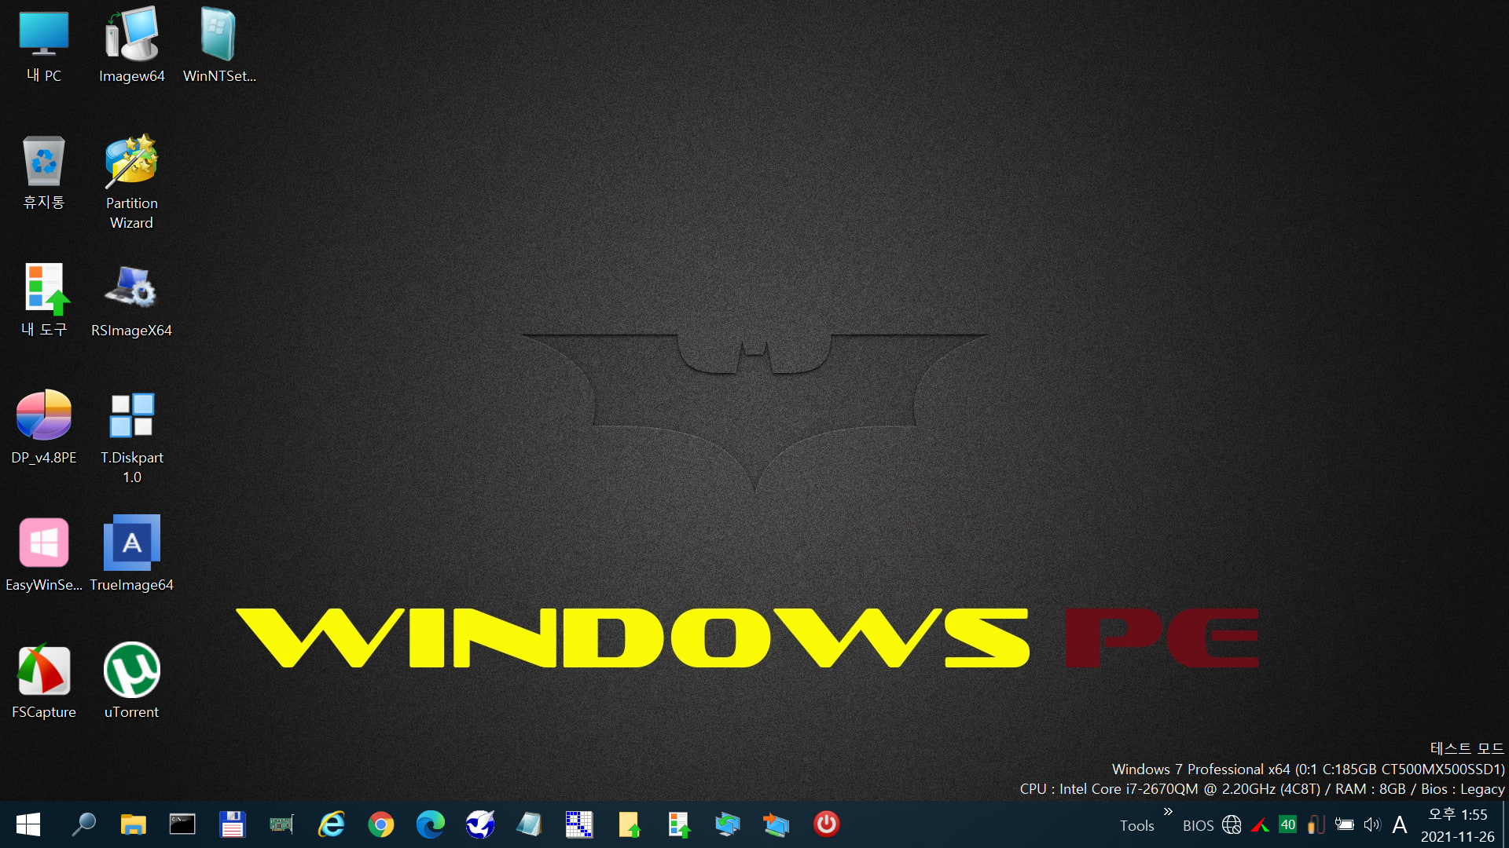Click the BIOS label in the tray
1509x848 pixels.
tap(1198, 826)
